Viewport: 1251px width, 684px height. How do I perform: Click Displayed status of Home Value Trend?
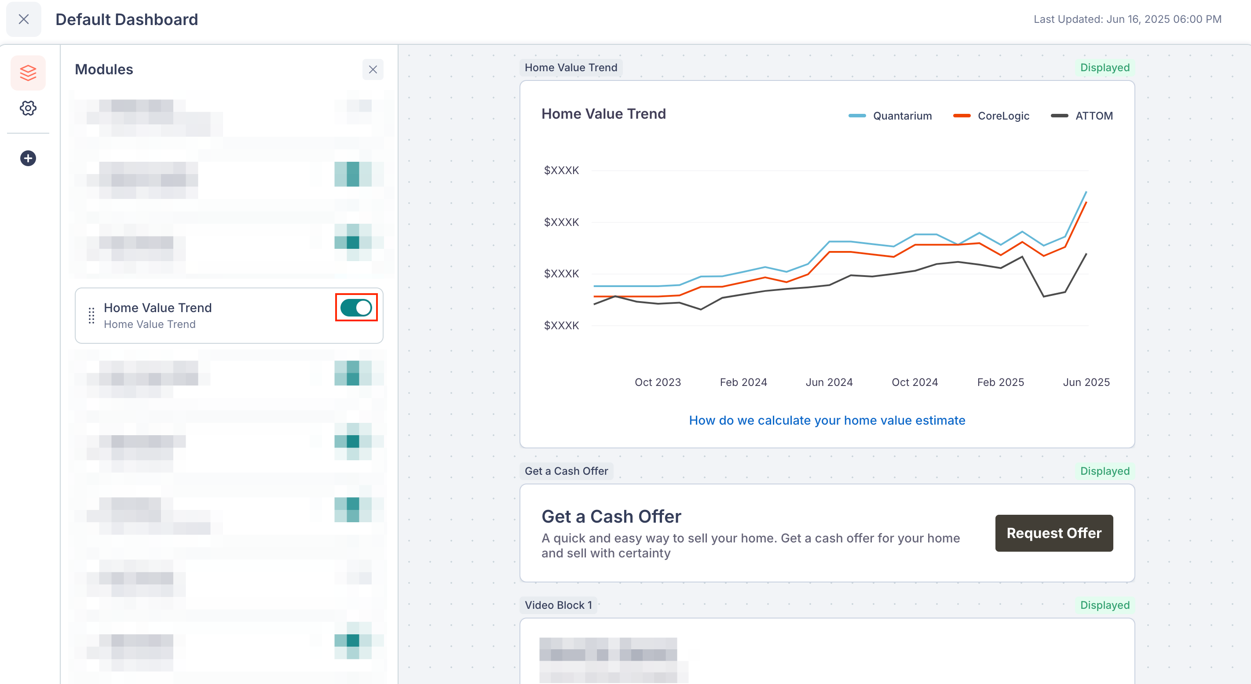[1105, 68]
